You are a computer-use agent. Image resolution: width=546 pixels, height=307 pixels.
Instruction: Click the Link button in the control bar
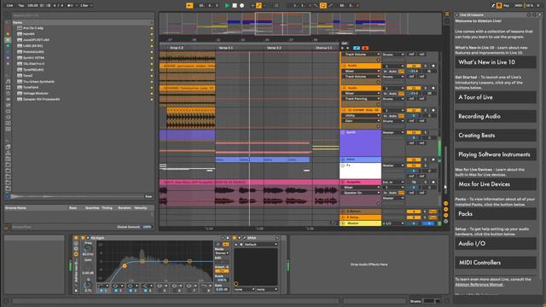point(9,6)
